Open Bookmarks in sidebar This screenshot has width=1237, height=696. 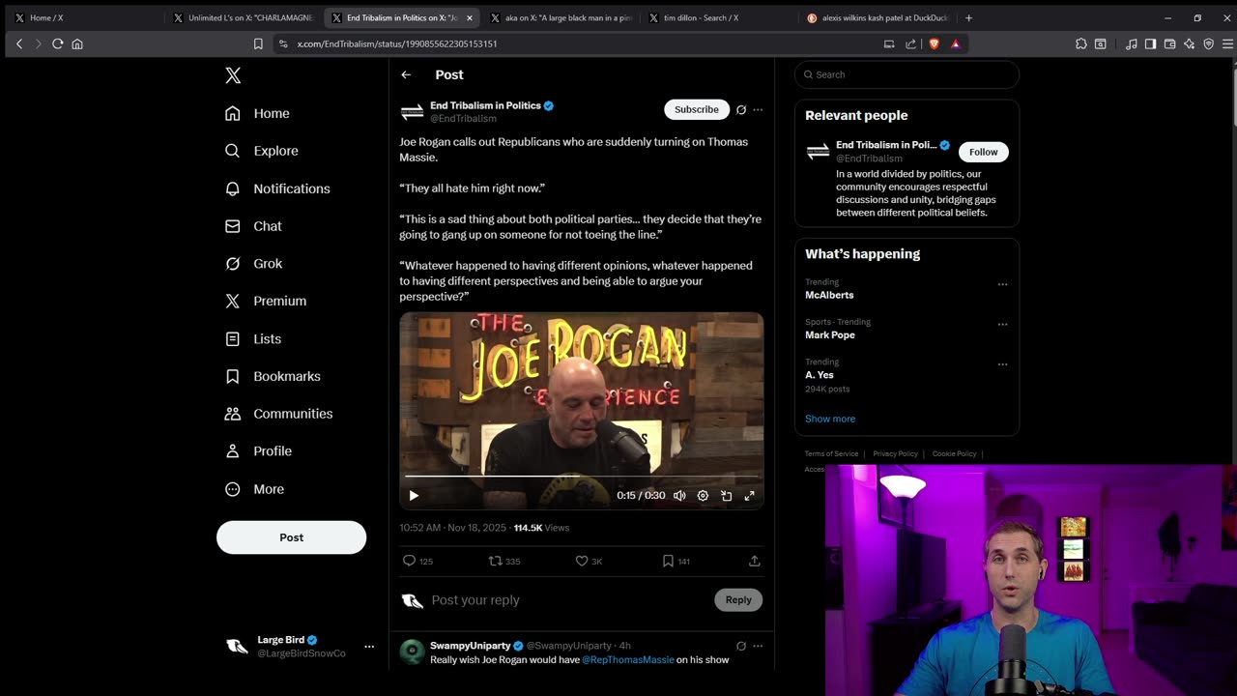coord(273,376)
